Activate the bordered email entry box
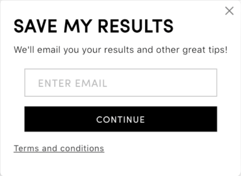 120,83
